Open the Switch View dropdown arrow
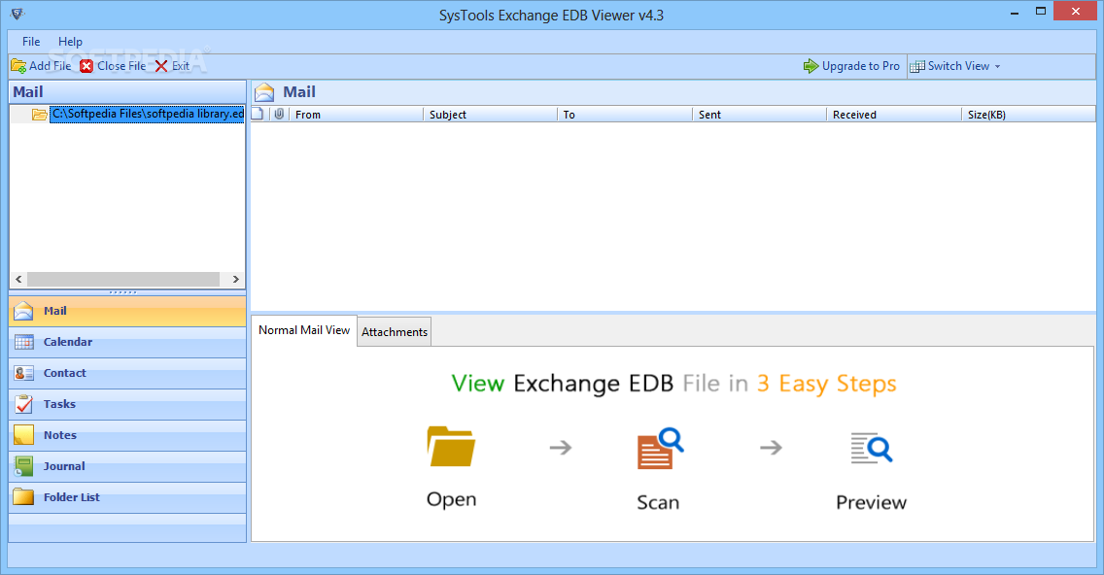The image size is (1104, 575). (998, 66)
